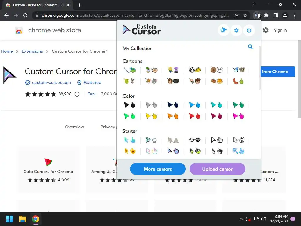
Task: Reload the current page
Action: coord(25,15)
